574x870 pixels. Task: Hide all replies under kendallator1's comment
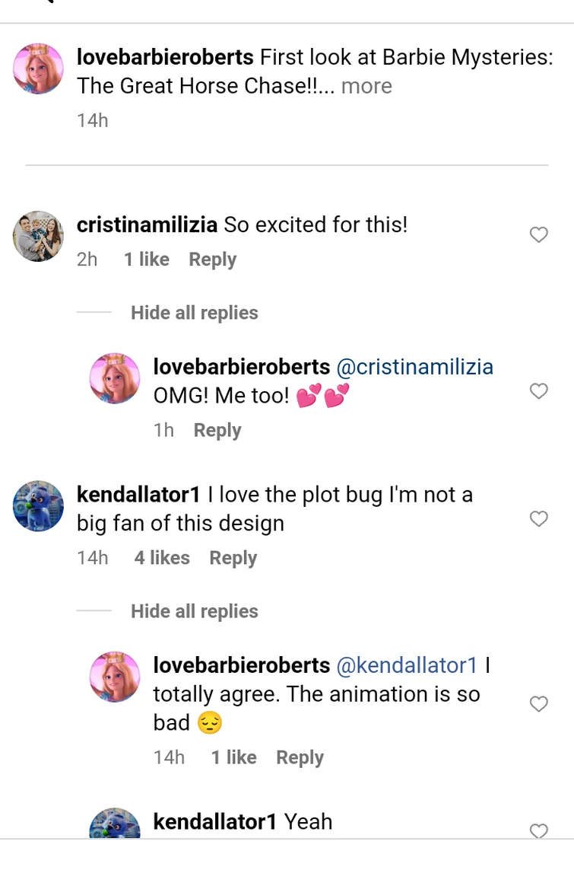click(x=194, y=611)
